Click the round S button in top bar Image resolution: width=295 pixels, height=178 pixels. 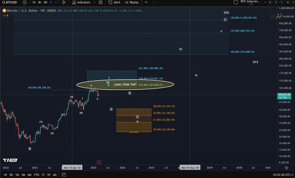[x=270, y=3]
